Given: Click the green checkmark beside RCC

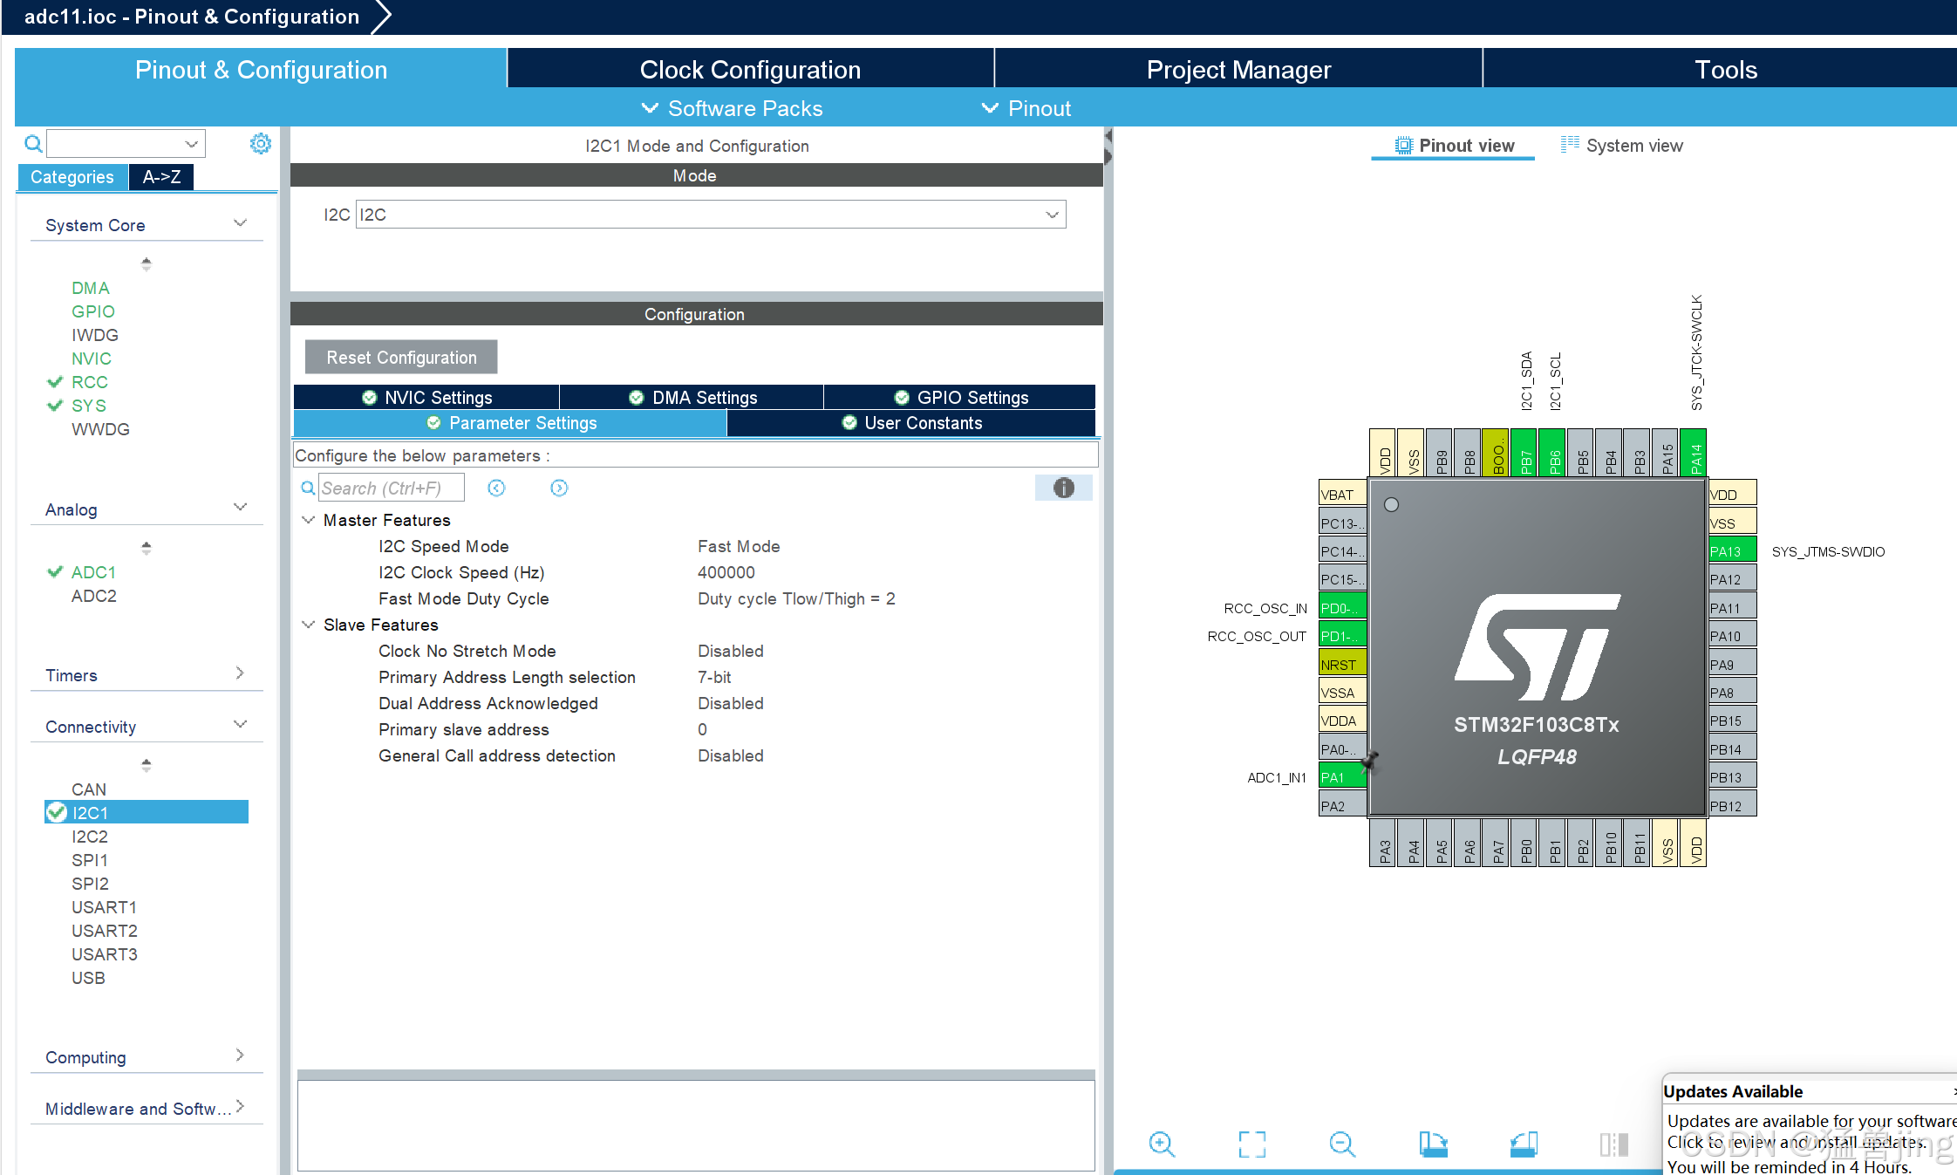Looking at the screenshot, I should point(54,382).
